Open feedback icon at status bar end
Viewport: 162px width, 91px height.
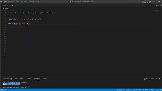pyautogui.click(x=161, y=90)
